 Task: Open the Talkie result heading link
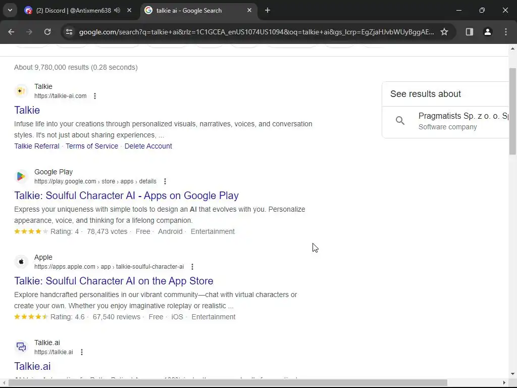[27, 110]
